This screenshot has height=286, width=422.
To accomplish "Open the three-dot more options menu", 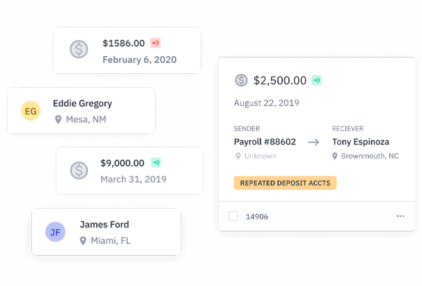I will 401,216.
